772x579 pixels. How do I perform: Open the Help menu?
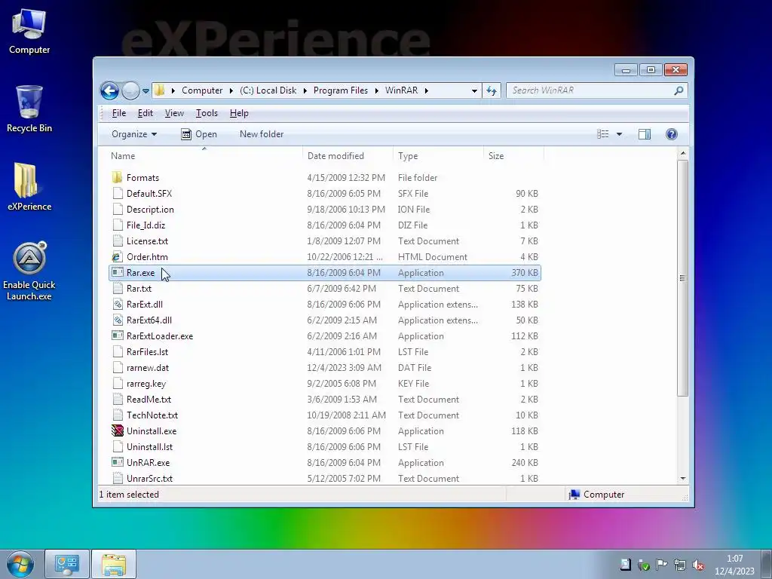pyautogui.click(x=239, y=113)
